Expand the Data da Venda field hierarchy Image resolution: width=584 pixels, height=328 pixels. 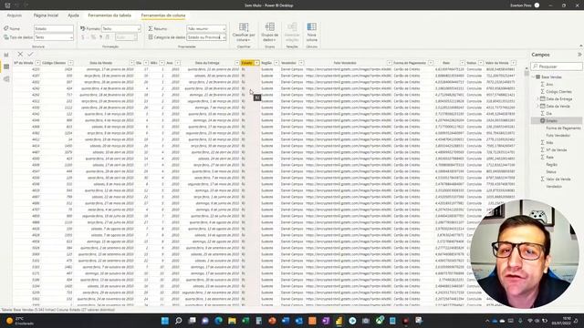pos(537,106)
